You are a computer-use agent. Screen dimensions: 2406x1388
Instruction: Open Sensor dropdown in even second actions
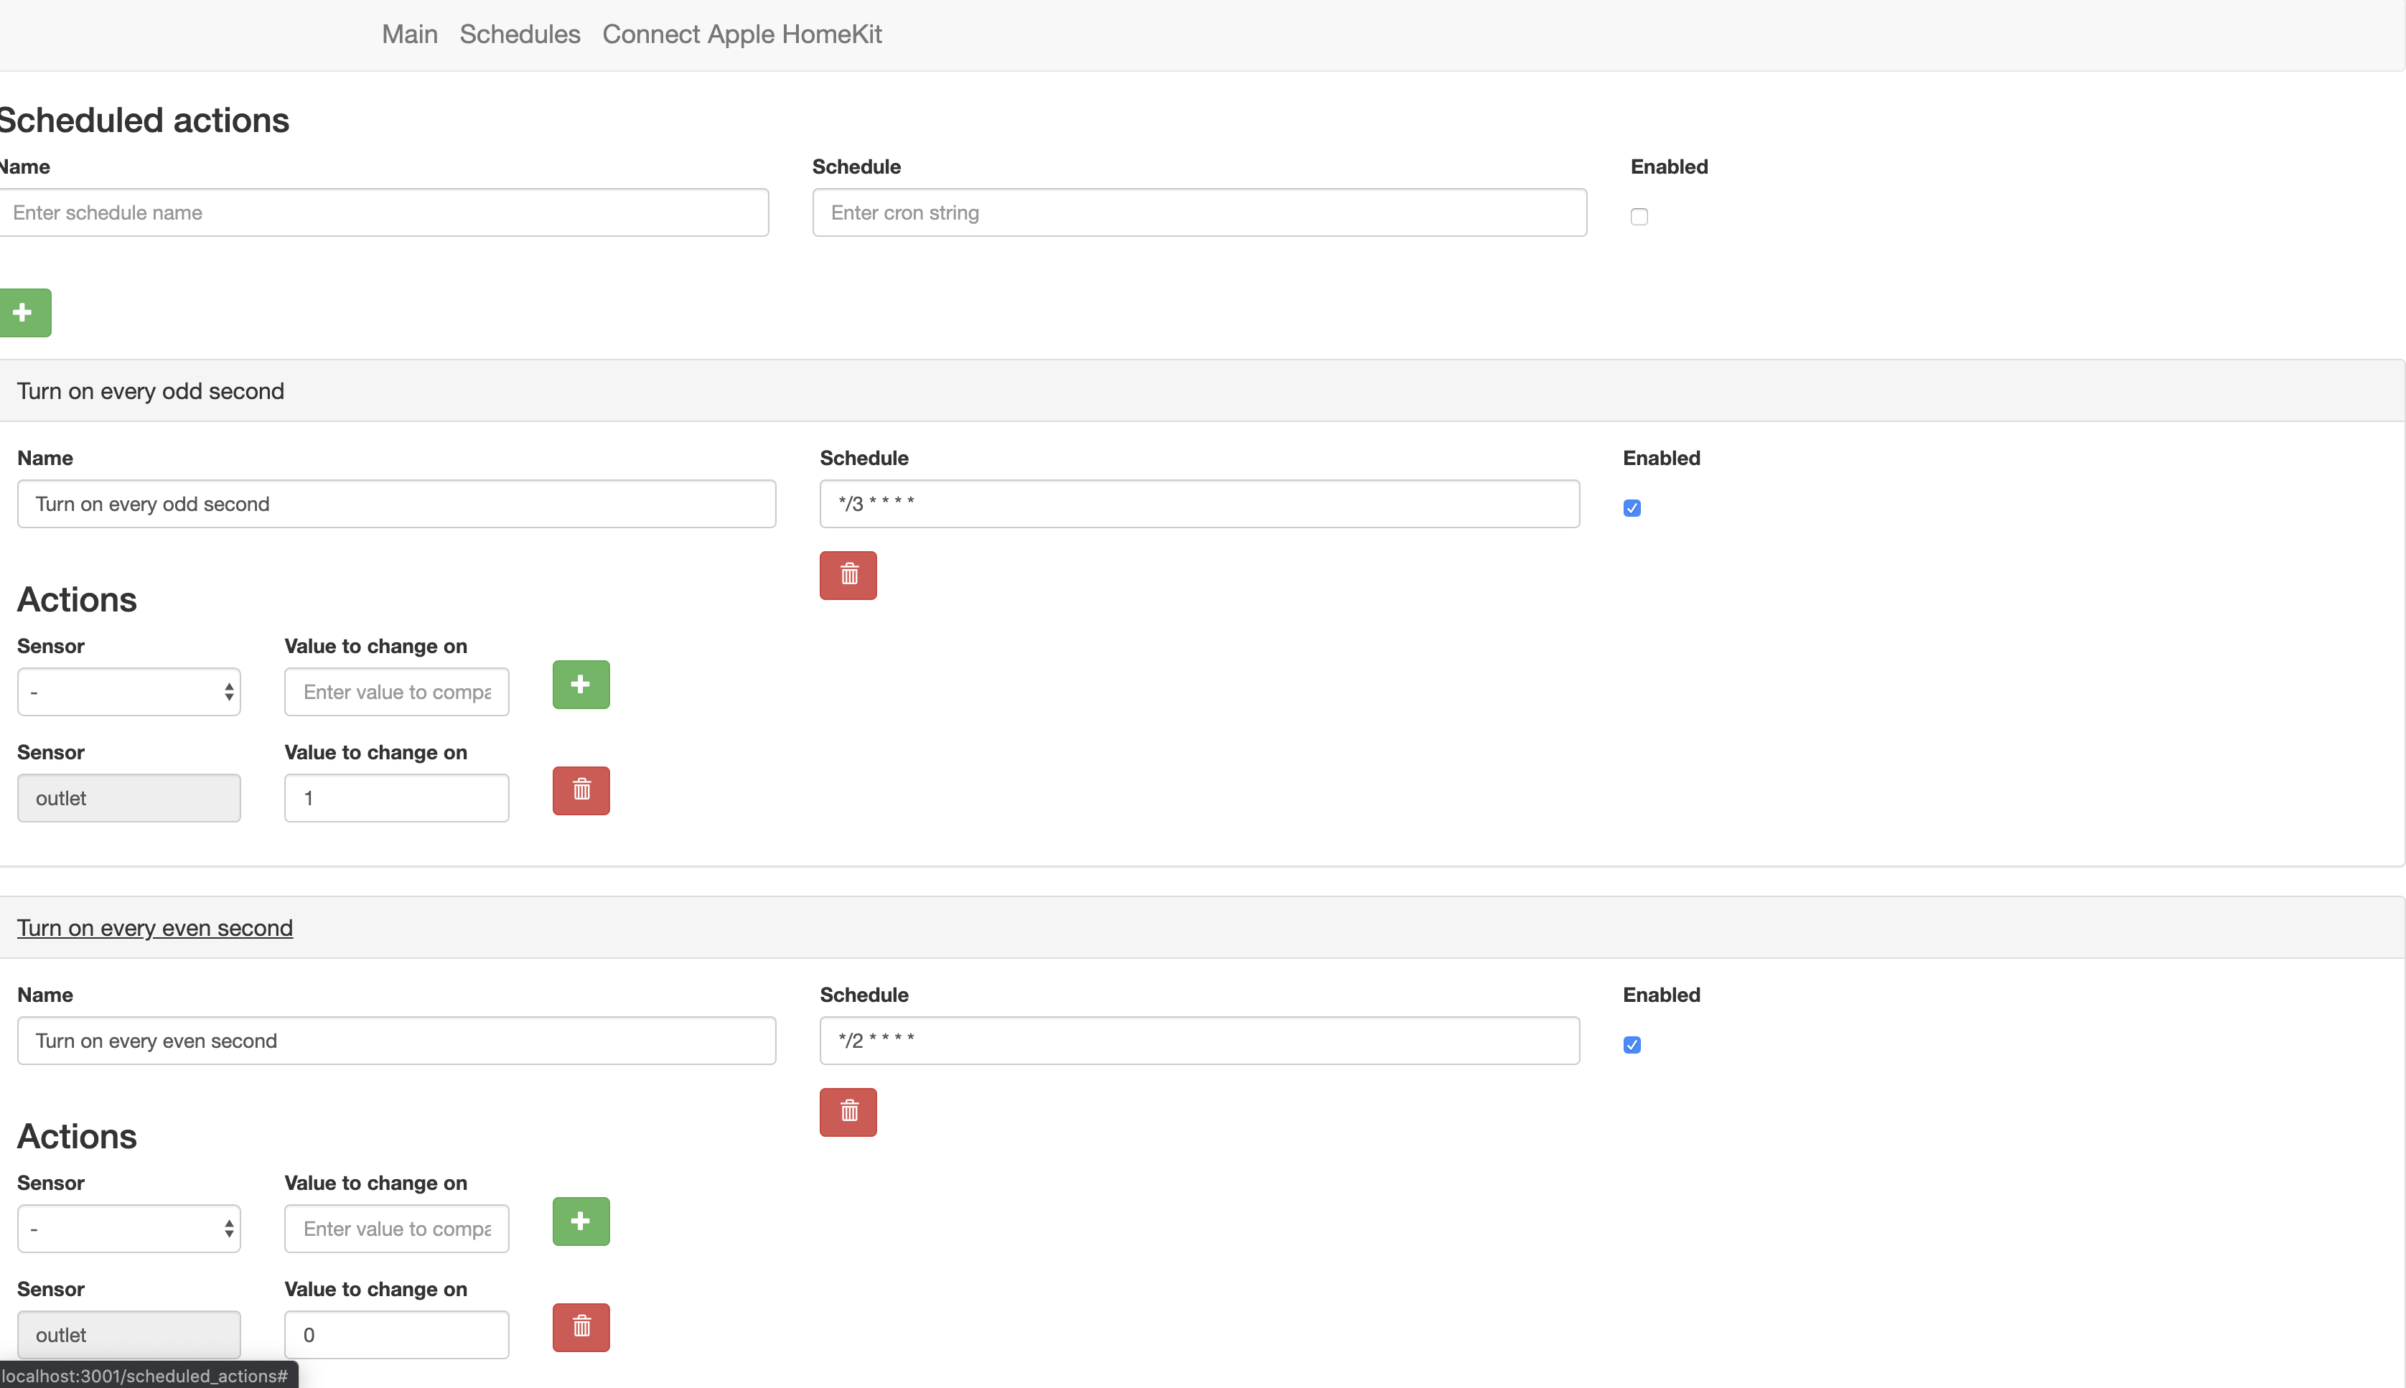tap(128, 1229)
